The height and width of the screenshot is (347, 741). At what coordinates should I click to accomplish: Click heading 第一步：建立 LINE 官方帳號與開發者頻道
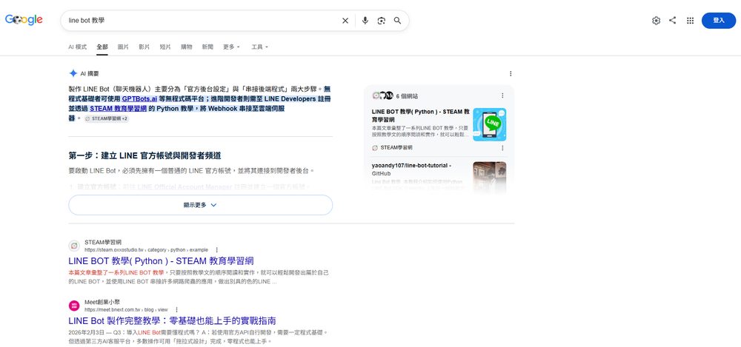coord(144,156)
